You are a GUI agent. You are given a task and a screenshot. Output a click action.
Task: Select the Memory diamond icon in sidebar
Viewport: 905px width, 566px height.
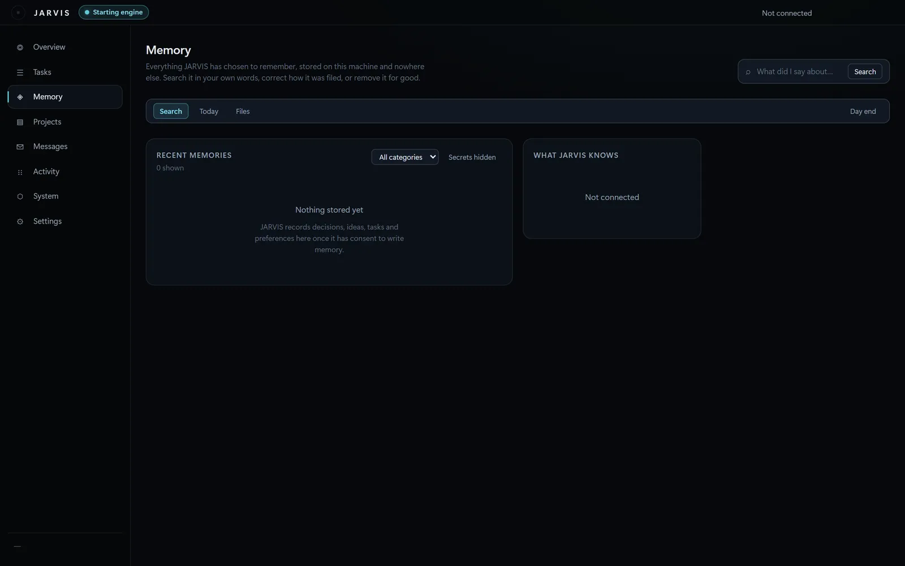coord(20,97)
